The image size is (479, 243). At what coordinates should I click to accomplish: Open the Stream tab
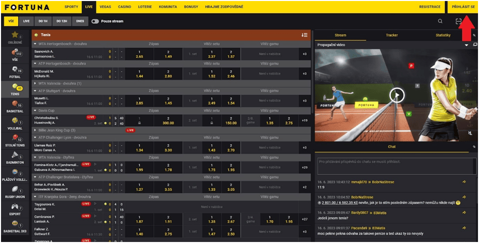(340, 35)
